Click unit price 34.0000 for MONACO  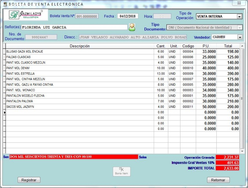206,90
